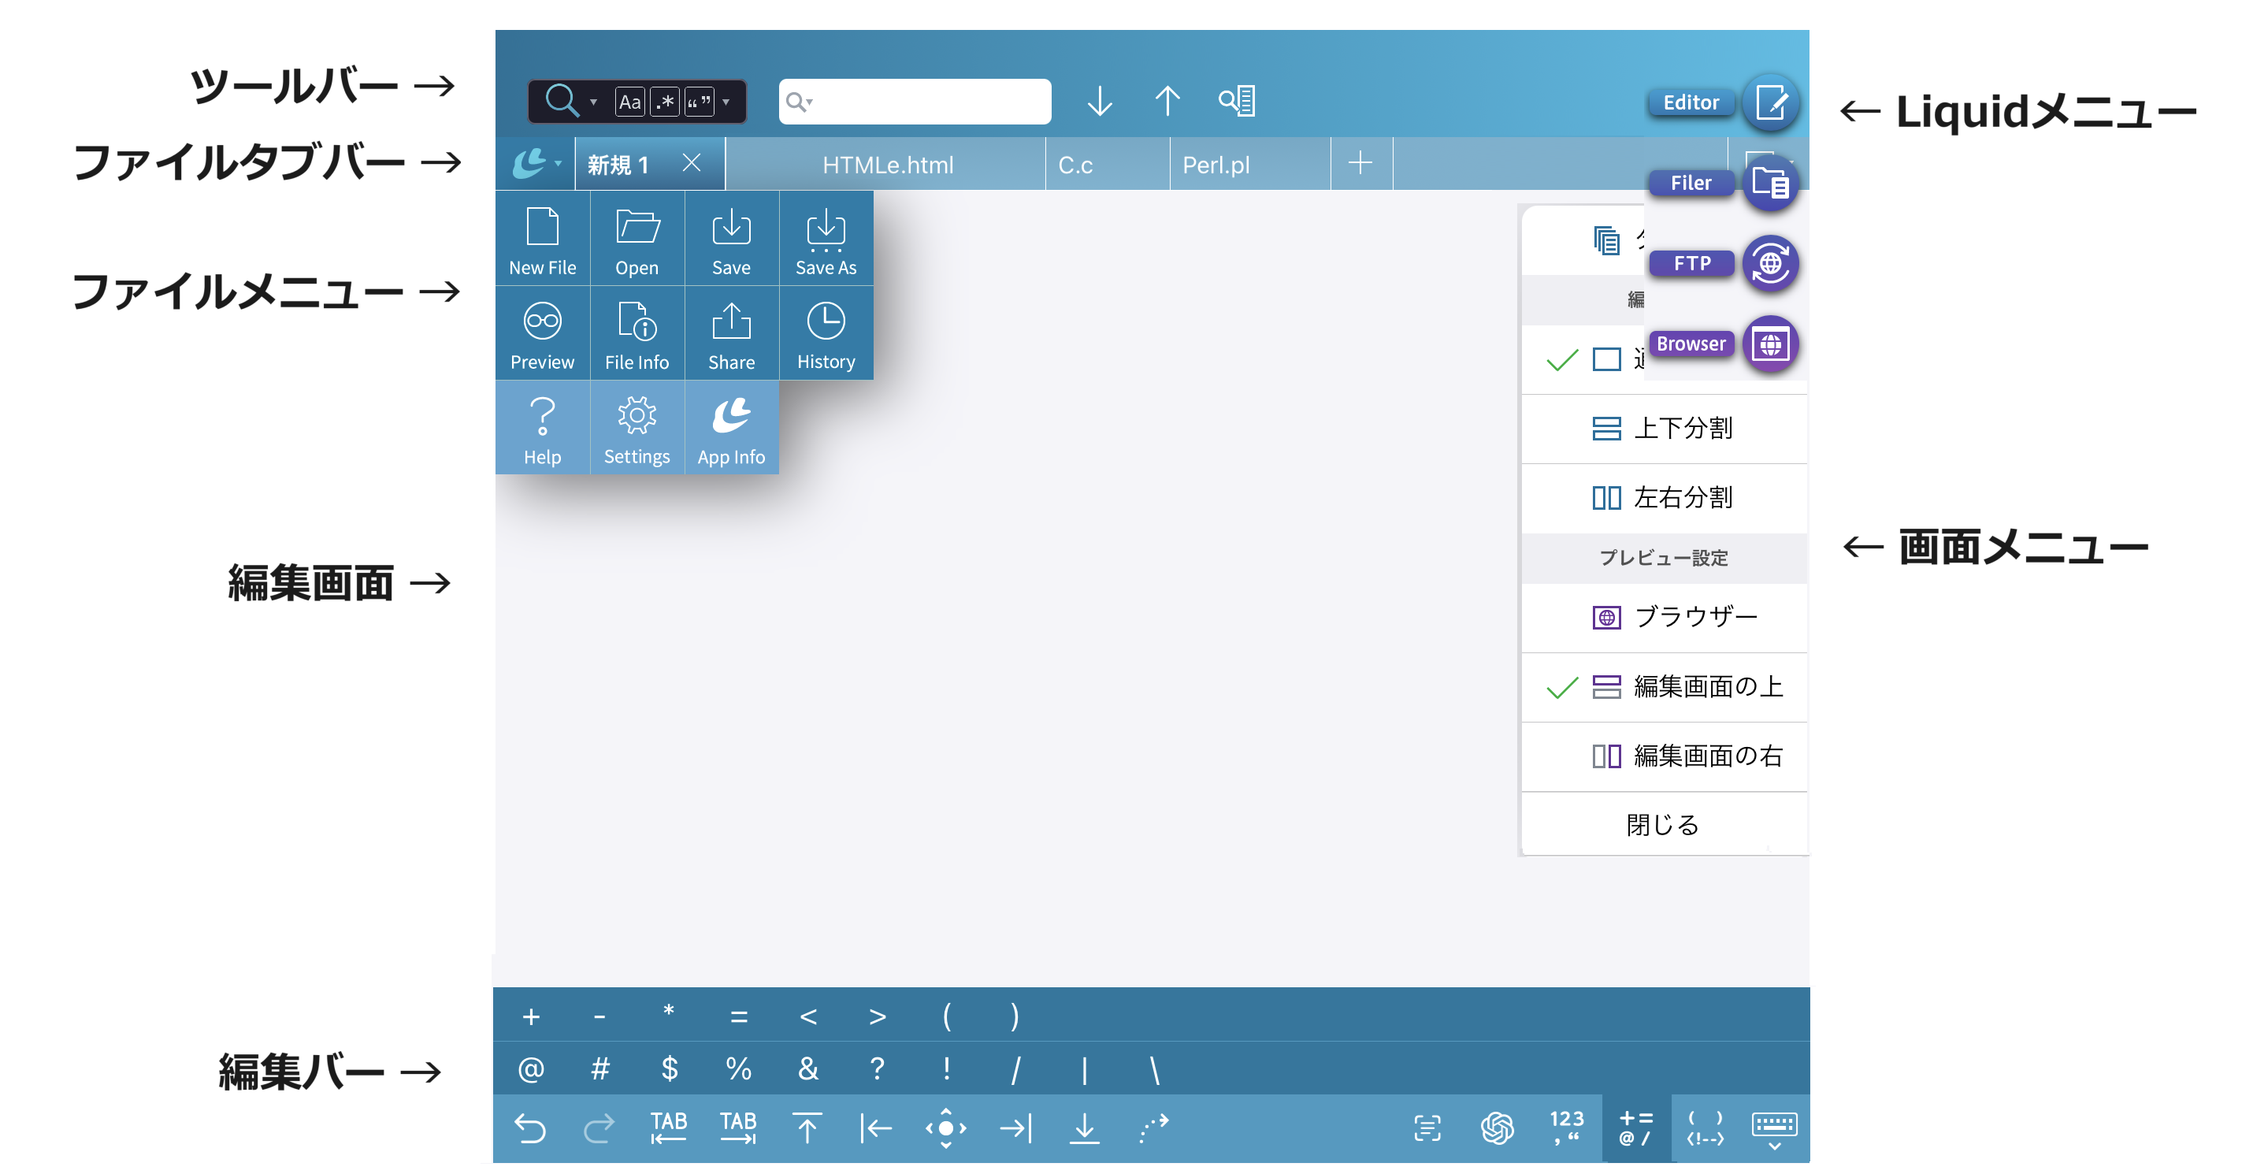The image size is (2253, 1174).
Task: Select 編集画面の上 preview position option
Action: [x=1706, y=687]
